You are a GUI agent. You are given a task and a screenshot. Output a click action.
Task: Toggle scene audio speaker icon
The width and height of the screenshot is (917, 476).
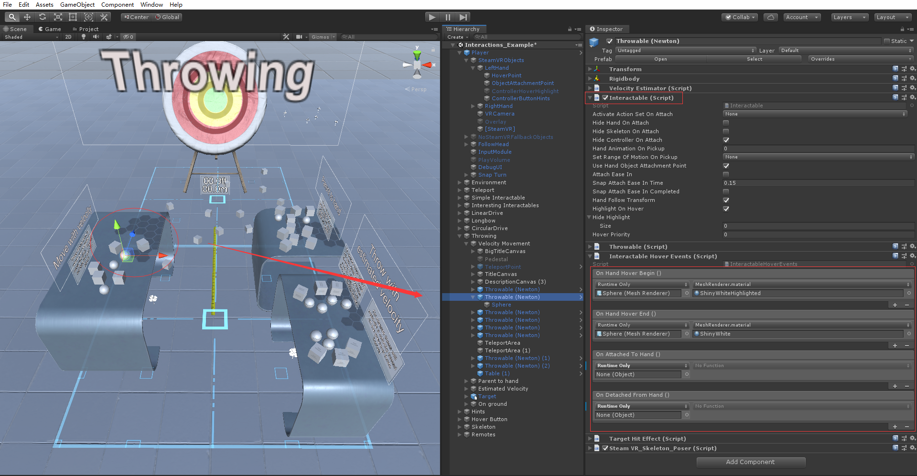click(x=96, y=37)
